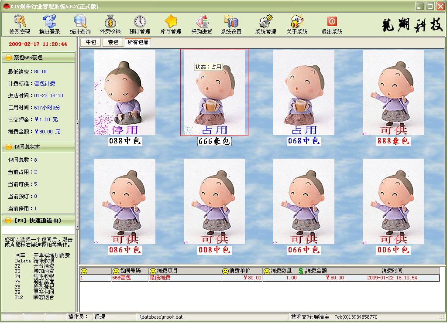Click 外卖收银 takeaway cashier icon
The image size is (447, 323).
(x=110, y=24)
